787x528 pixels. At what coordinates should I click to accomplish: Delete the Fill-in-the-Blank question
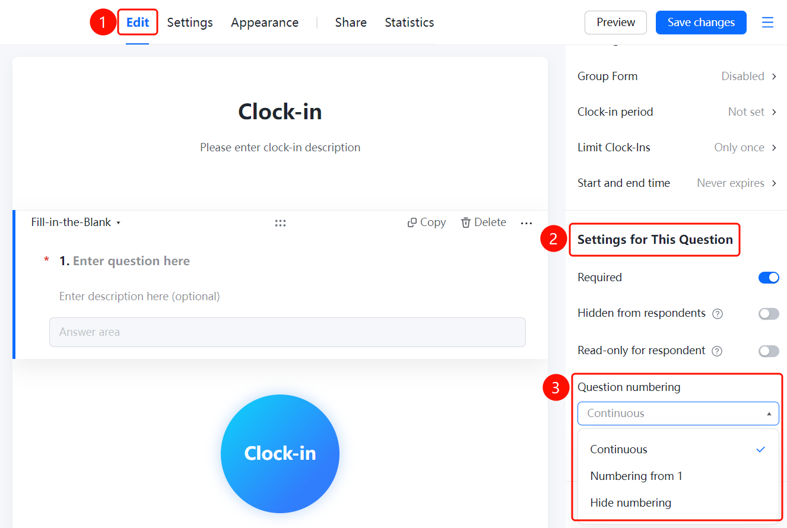tap(484, 222)
